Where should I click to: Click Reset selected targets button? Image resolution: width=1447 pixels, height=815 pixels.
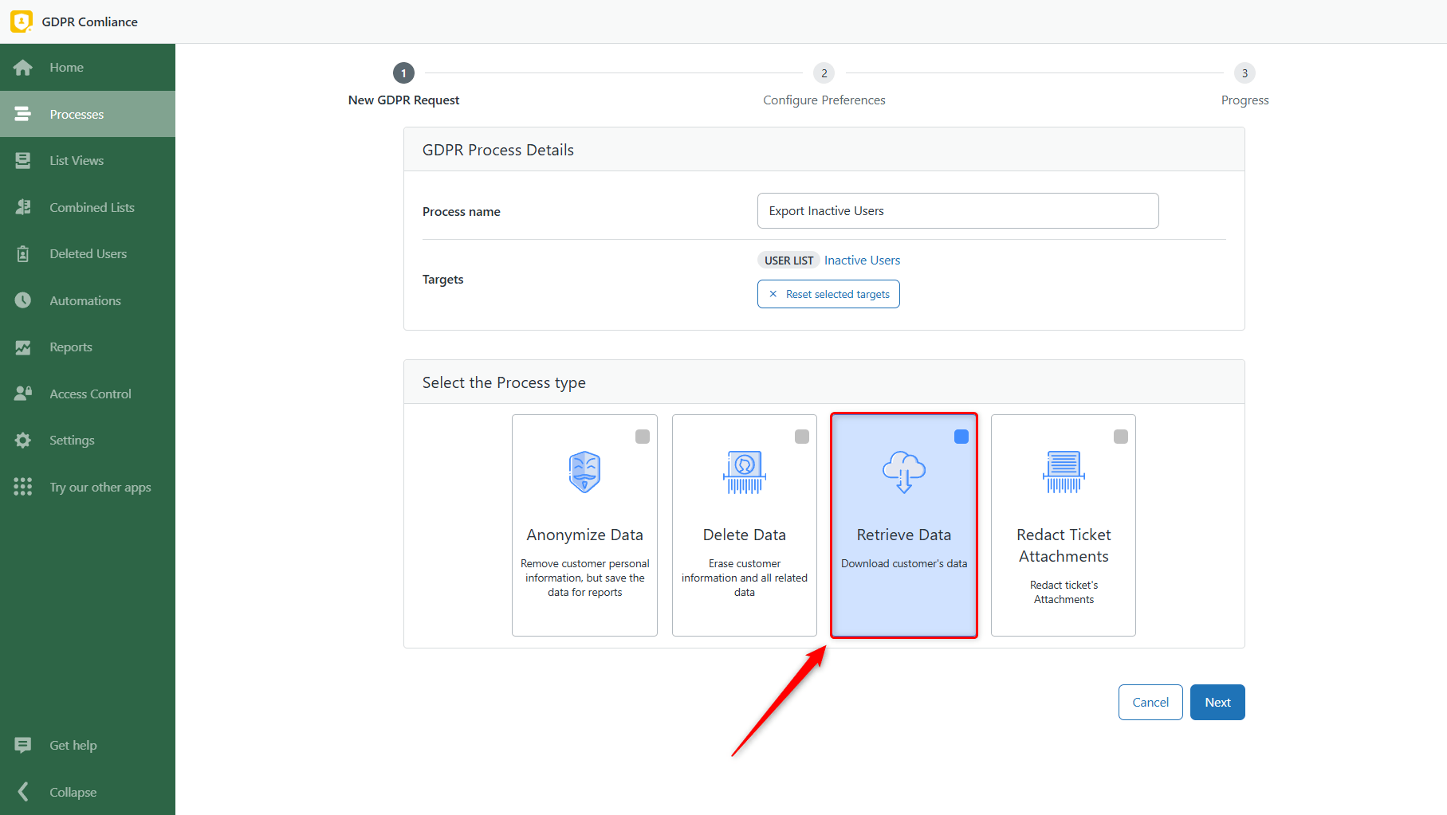tap(828, 294)
